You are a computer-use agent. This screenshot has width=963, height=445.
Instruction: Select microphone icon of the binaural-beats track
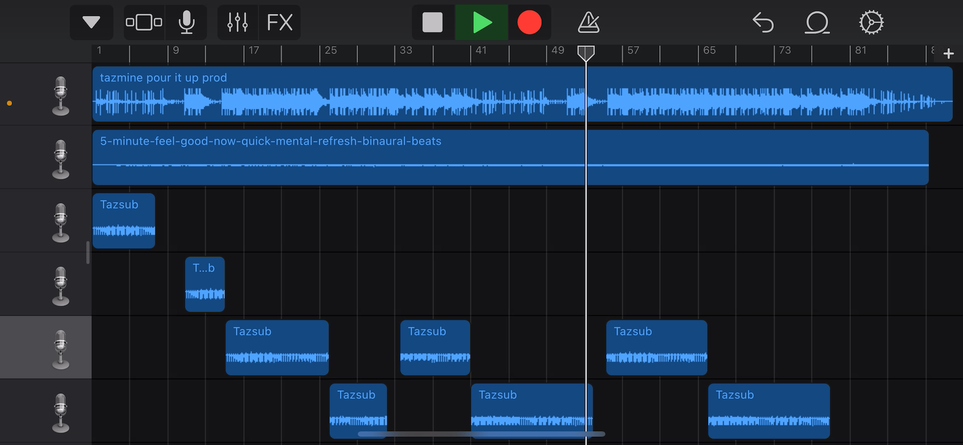click(x=61, y=159)
